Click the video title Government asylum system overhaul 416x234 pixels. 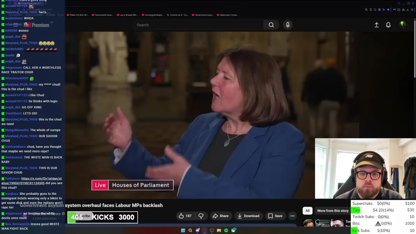(x=91, y=205)
